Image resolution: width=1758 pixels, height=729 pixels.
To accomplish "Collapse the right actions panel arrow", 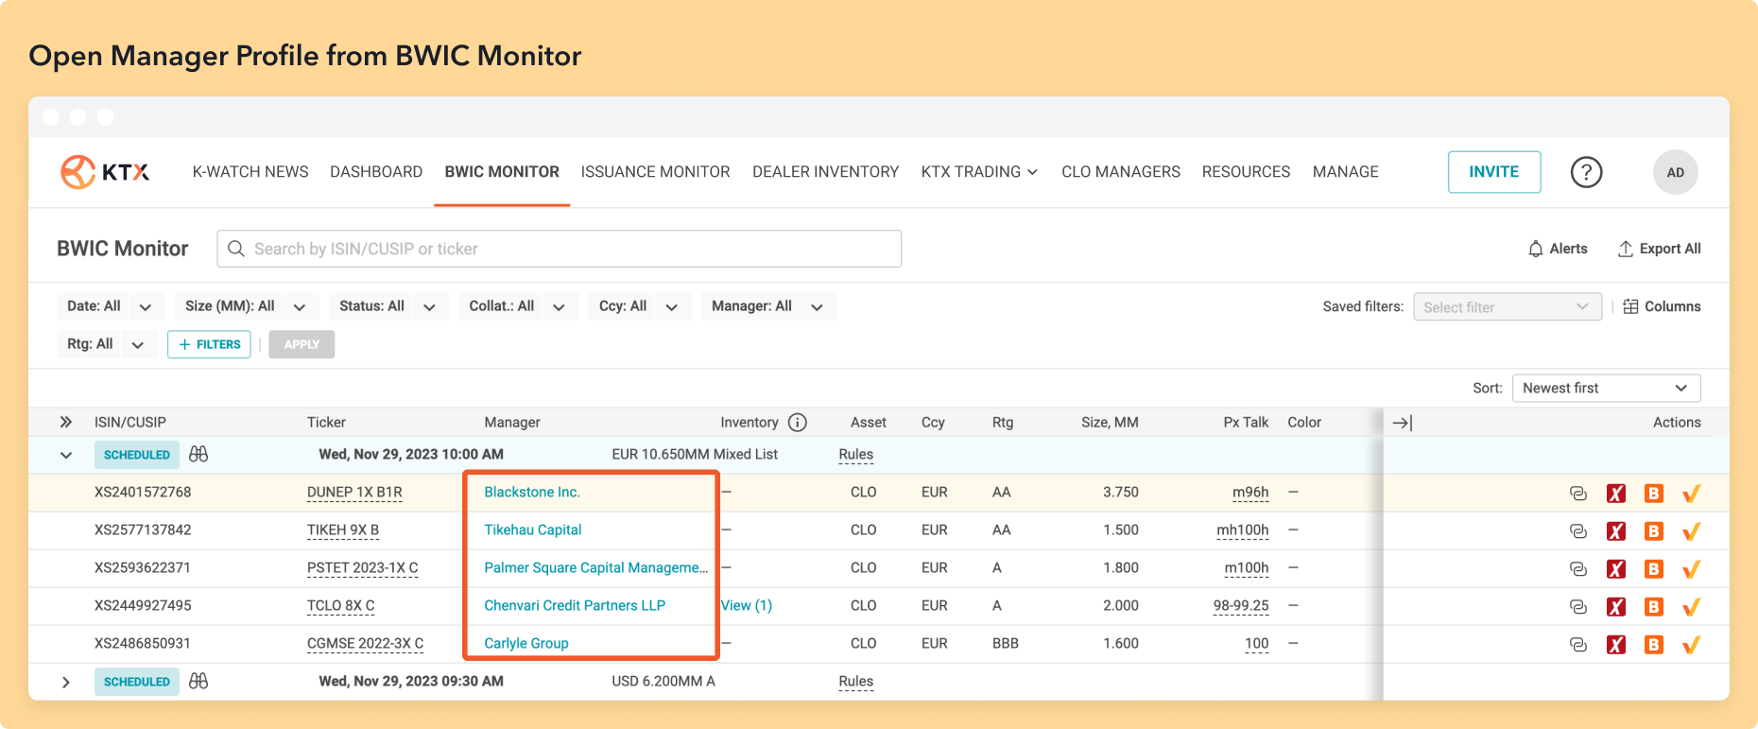I will (x=1403, y=423).
